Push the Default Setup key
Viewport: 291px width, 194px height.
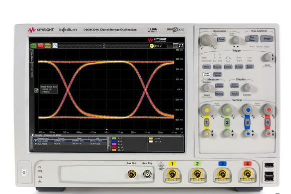(x=217, y=75)
